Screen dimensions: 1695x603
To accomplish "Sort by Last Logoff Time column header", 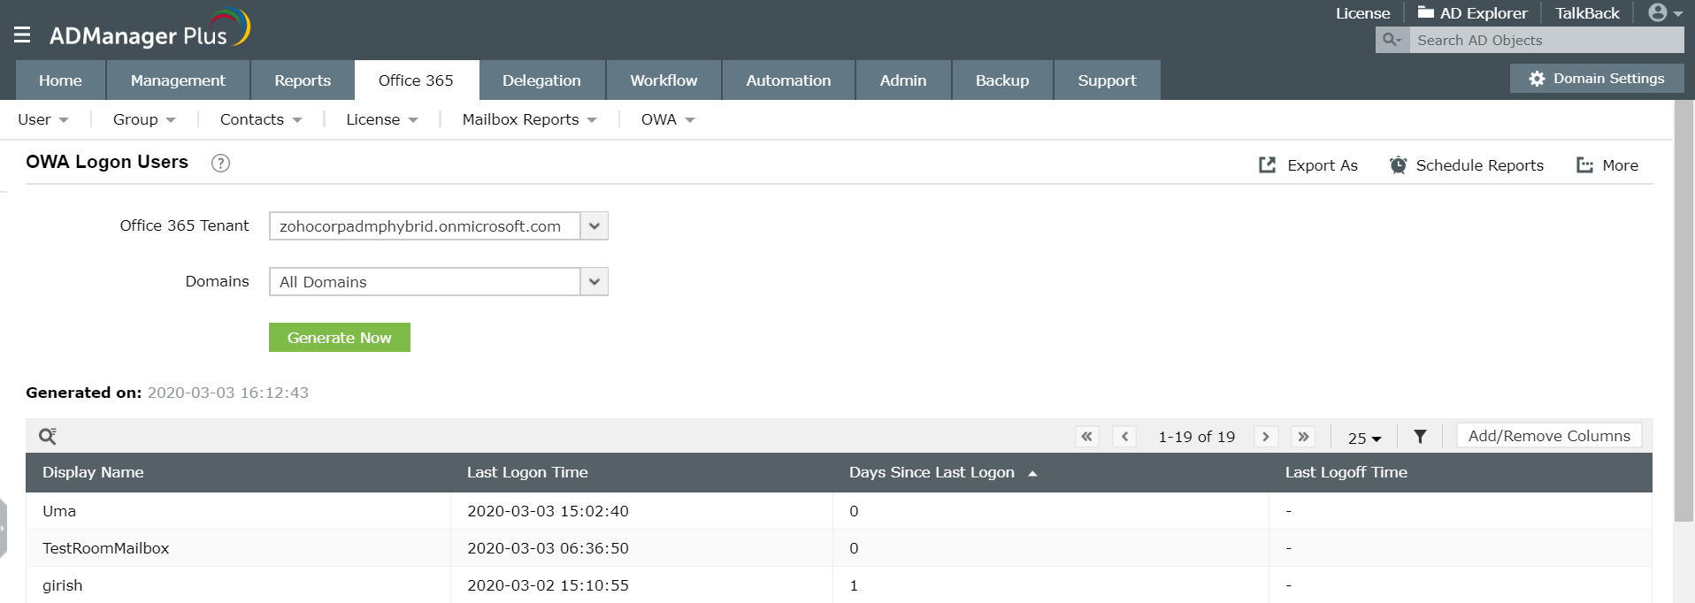I will [x=1346, y=472].
